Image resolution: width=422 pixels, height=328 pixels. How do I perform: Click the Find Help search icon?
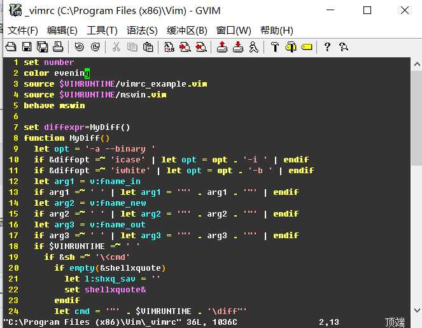[x=344, y=47]
